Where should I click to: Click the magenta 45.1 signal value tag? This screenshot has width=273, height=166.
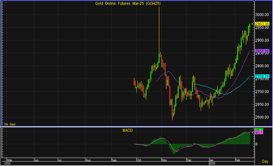(x=259, y=133)
